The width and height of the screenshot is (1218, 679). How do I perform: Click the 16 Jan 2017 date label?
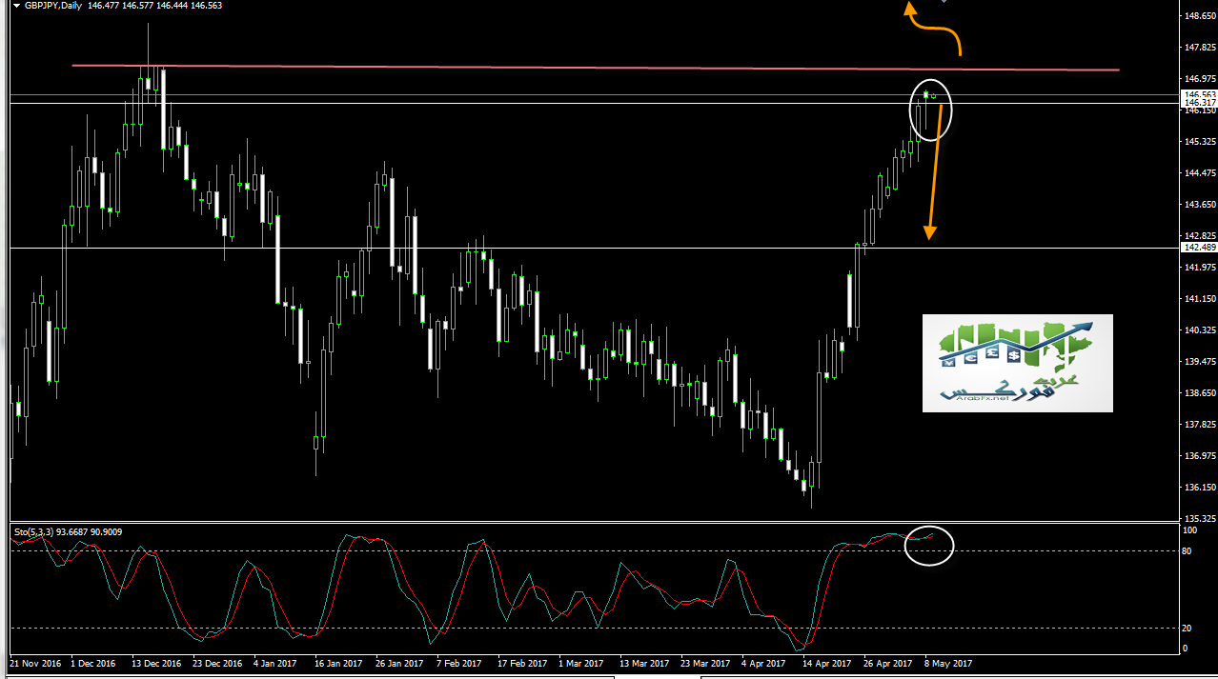[338, 663]
